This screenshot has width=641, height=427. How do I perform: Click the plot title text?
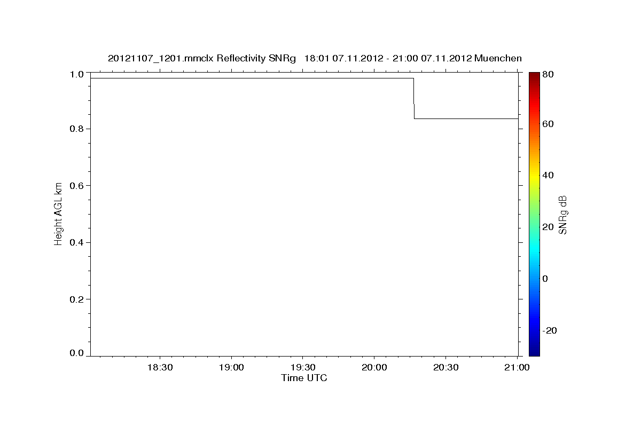(x=315, y=58)
